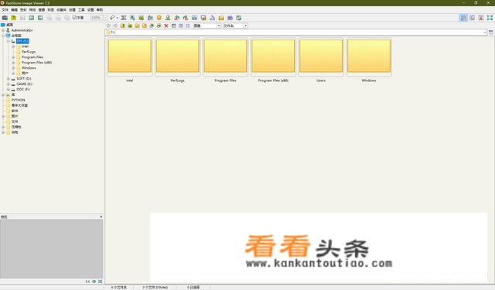Image resolution: width=495 pixels, height=290 pixels.
Task: Click the orange sun adjust-lighting icon
Action: tap(159, 18)
